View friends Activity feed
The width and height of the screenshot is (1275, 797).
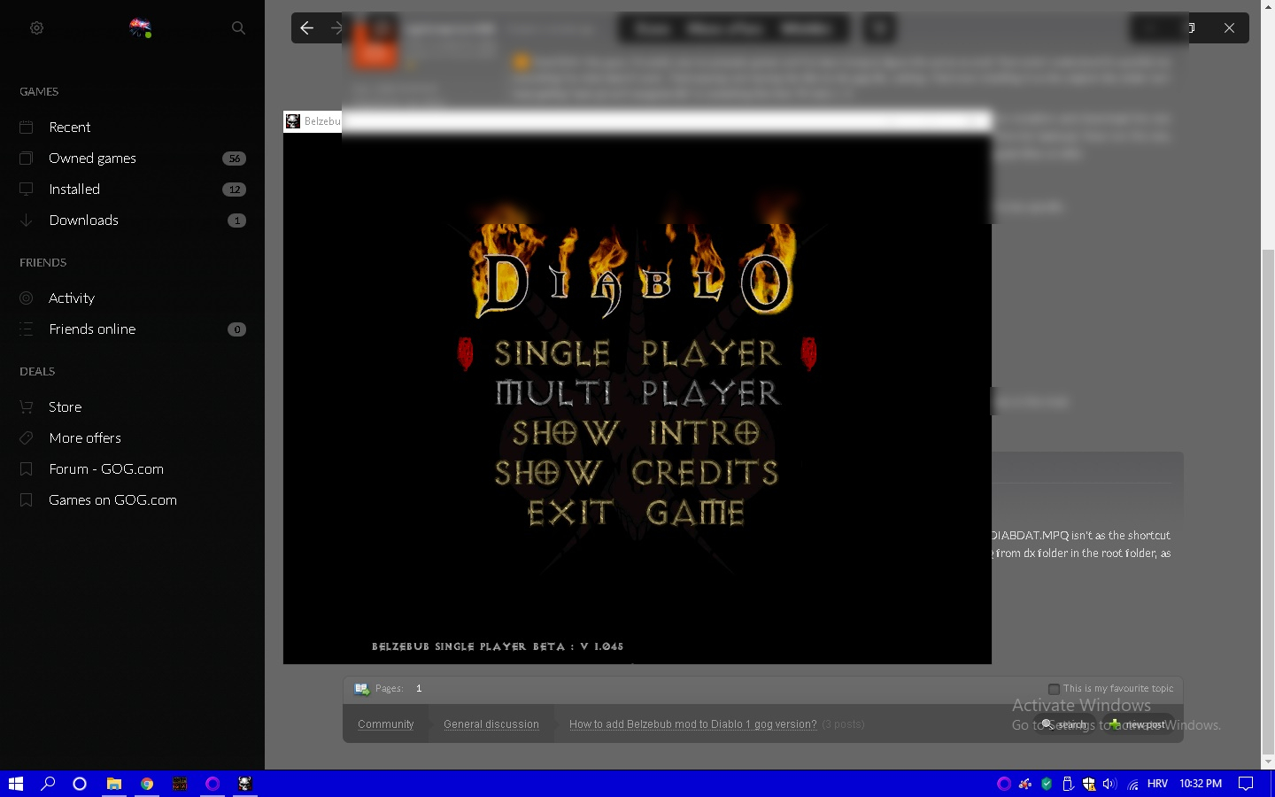tap(72, 298)
